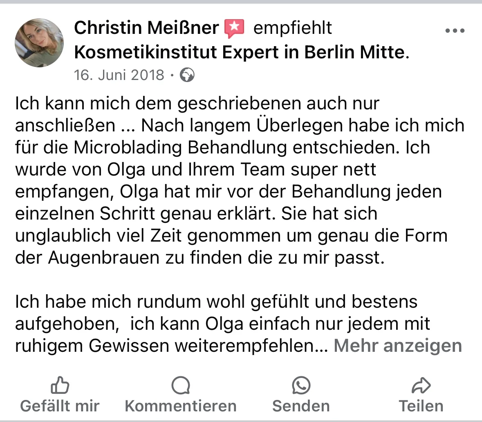
Task: Click the Senden WhatsApp-style icon
Action: 301,384
